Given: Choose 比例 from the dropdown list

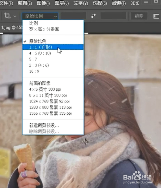Looking at the screenshot, I should [53, 23].
